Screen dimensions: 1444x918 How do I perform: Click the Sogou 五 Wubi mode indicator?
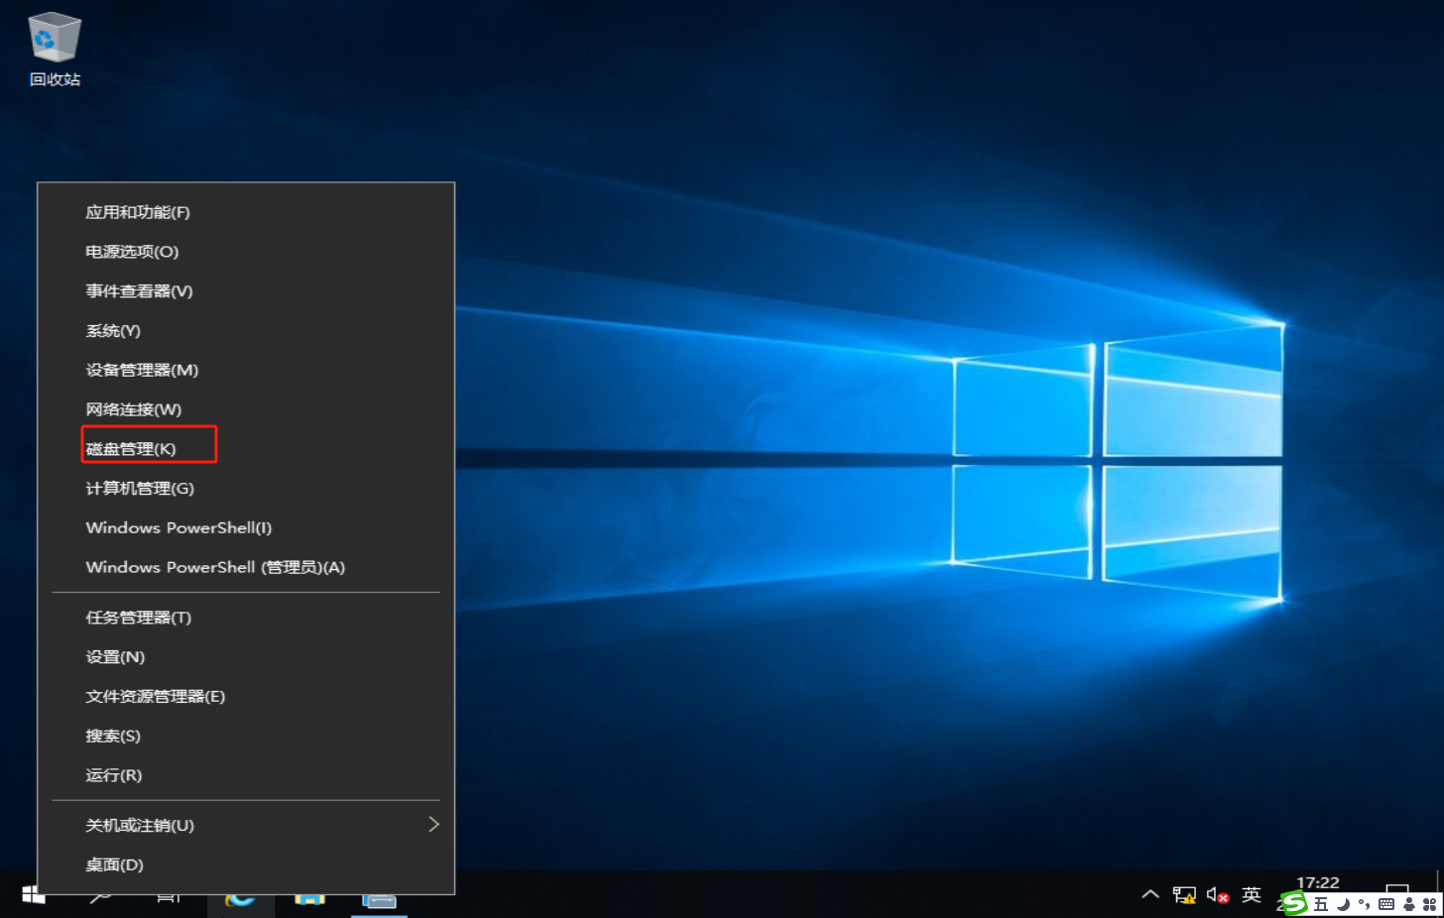(1321, 904)
